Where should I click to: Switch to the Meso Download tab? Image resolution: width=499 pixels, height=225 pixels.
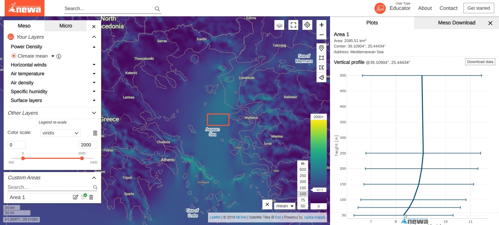click(456, 23)
